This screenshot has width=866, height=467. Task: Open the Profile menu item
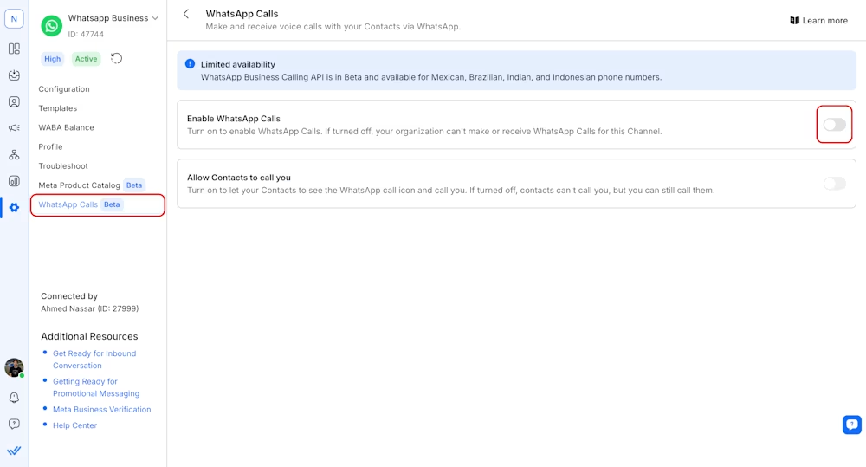[x=50, y=147]
